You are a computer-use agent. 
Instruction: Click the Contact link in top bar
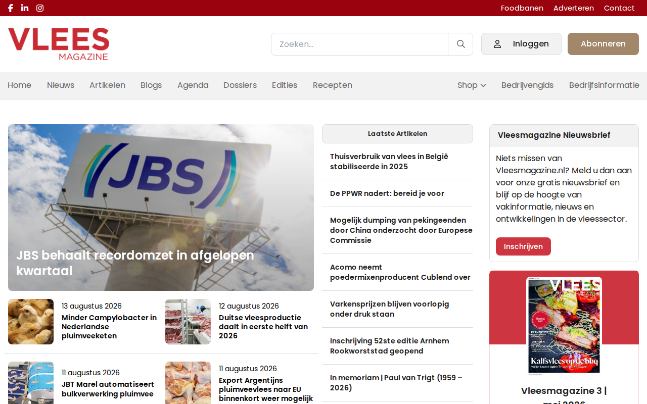[x=619, y=8]
